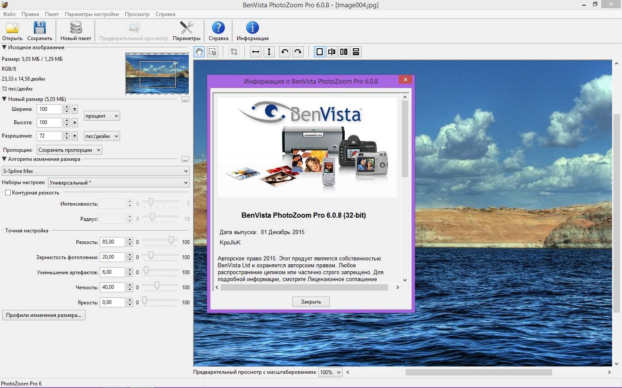
Task: Switch to single preview view
Action: (320, 52)
